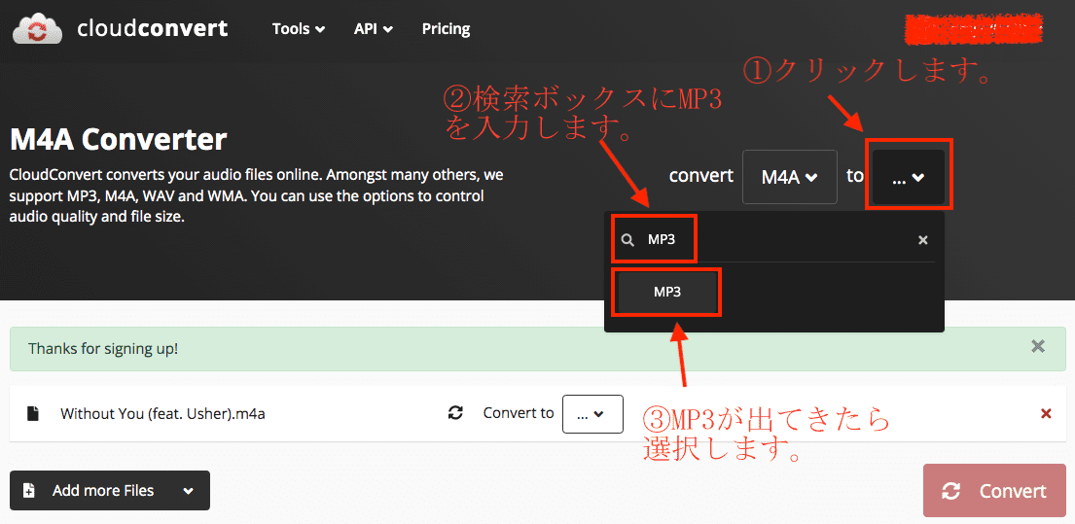Clear the format search with the X icon
Image resolution: width=1075 pixels, height=524 pixels.
(923, 240)
